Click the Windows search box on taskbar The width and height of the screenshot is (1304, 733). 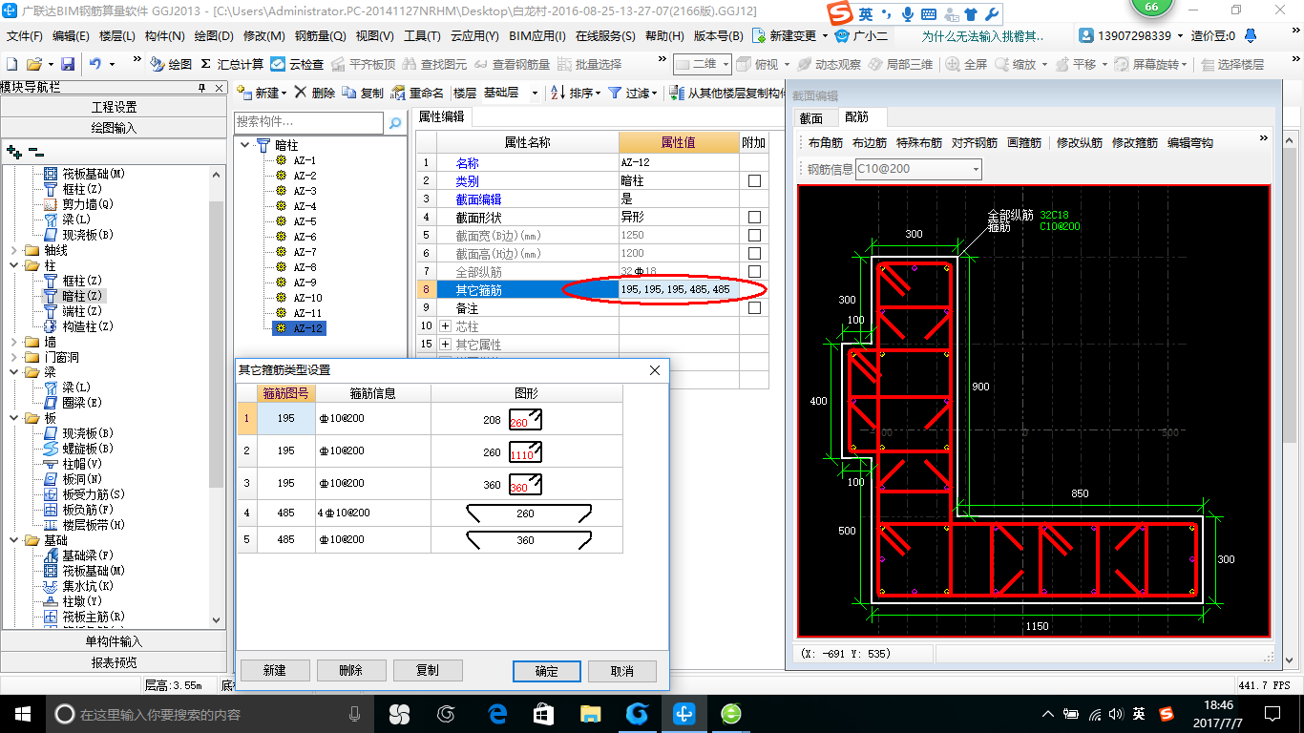[x=208, y=714]
